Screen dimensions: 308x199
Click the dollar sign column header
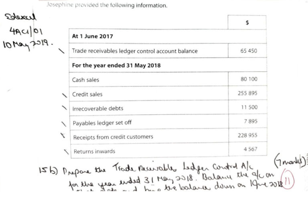tap(247, 24)
